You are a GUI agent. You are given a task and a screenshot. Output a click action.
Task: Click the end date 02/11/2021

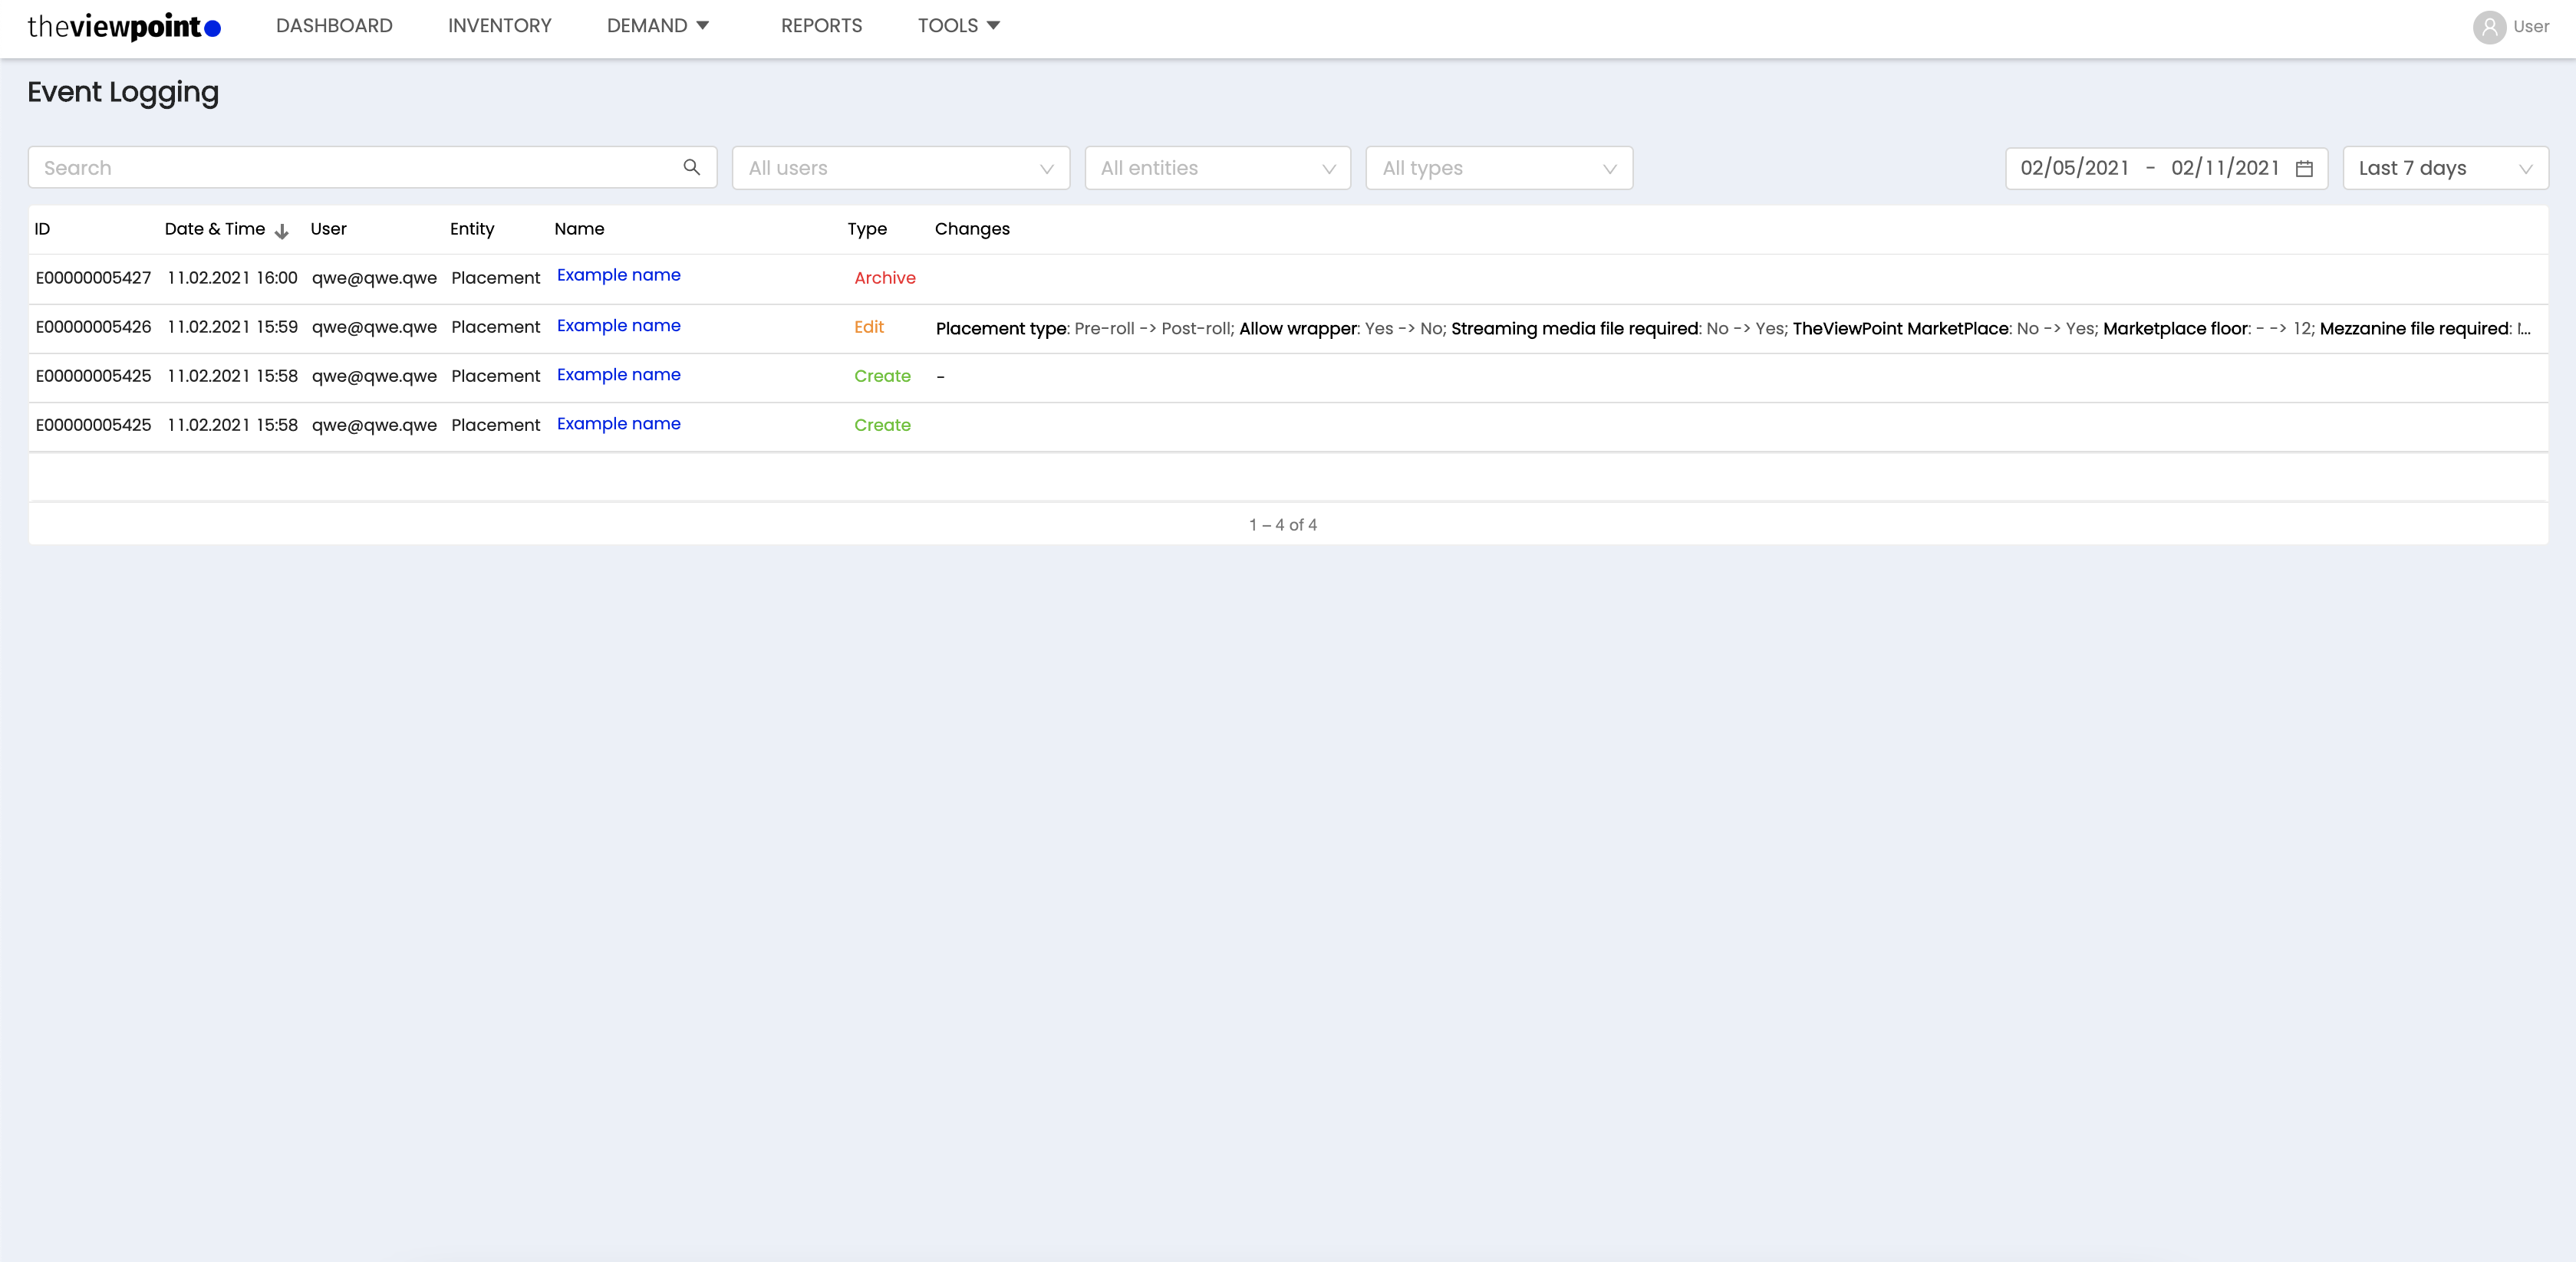2225,168
